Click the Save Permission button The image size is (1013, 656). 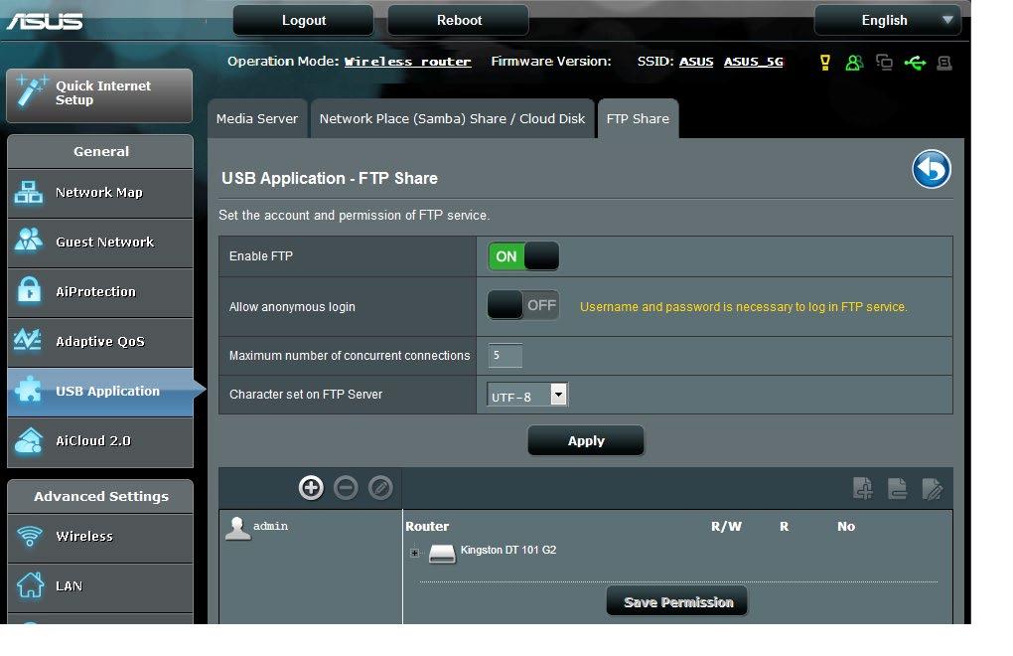tap(677, 601)
